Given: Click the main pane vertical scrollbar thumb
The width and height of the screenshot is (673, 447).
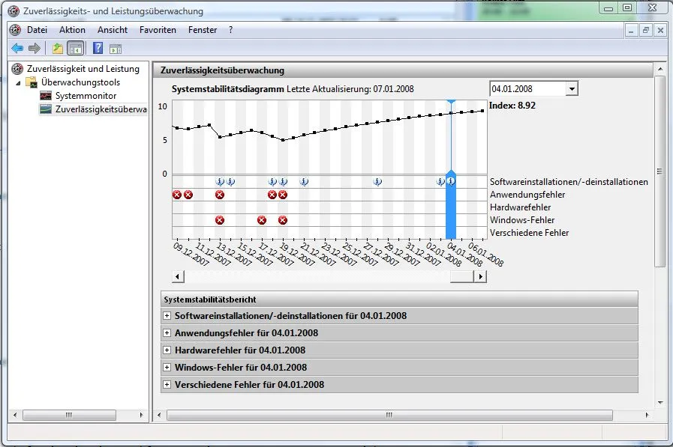Looking at the screenshot, I should click(659, 171).
